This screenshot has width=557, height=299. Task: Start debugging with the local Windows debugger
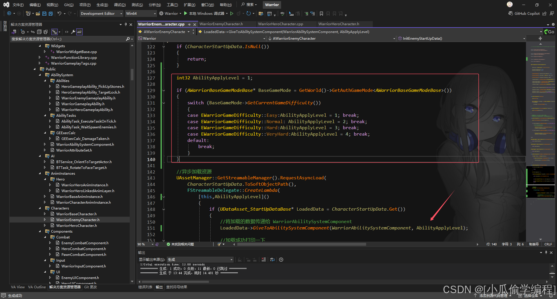(186, 14)
